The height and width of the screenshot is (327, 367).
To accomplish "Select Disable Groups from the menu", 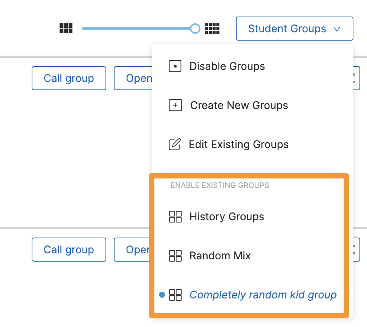I will click(227, 66).
